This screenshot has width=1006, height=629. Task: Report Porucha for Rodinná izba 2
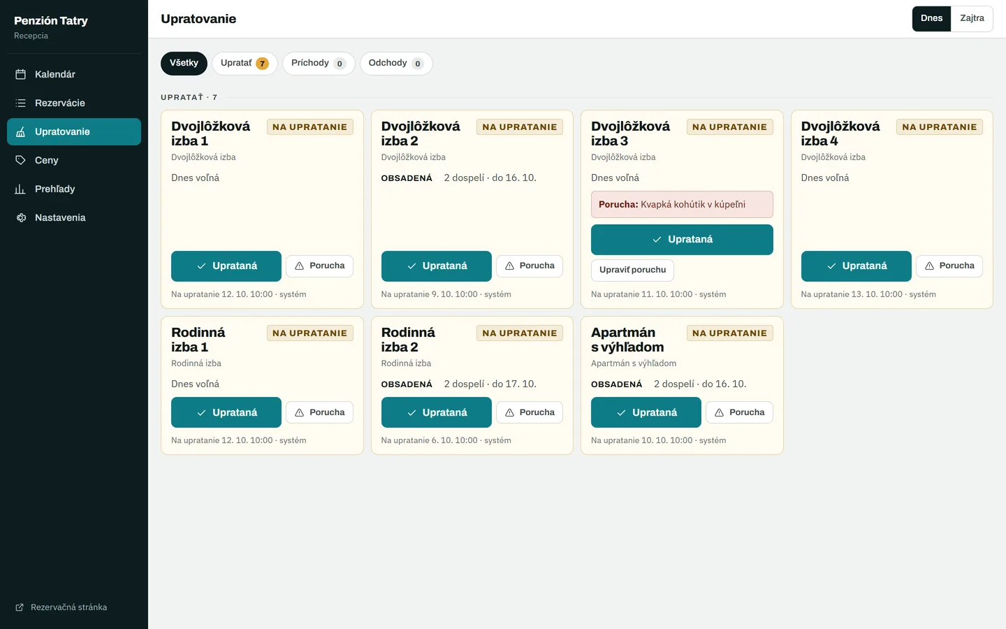[530, 412]
